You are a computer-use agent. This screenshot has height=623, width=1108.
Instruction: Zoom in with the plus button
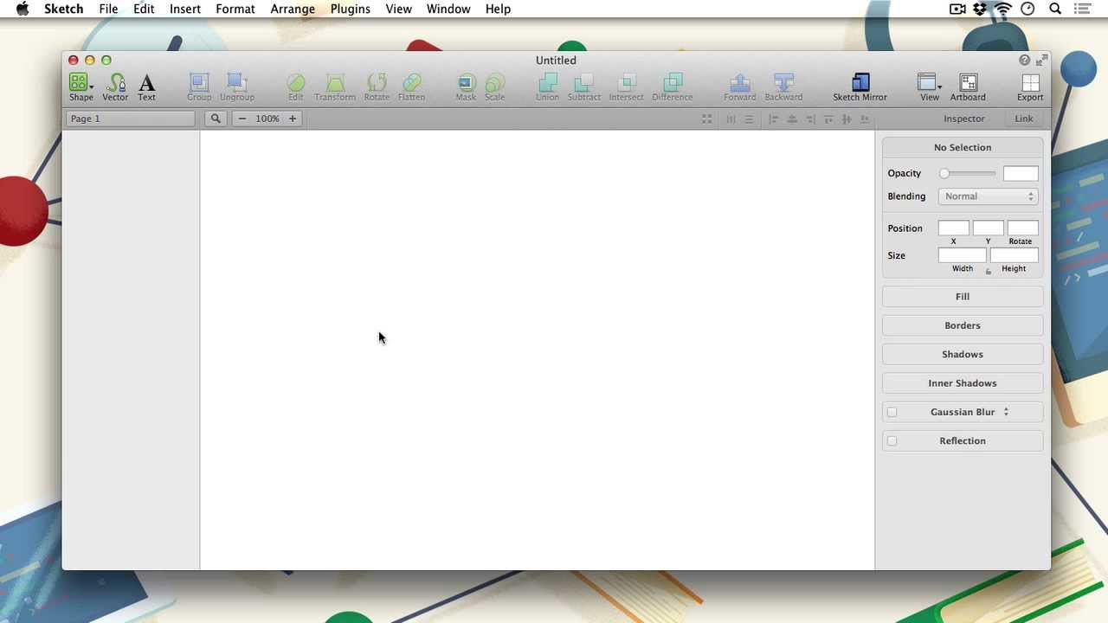[x=293, y=119]
